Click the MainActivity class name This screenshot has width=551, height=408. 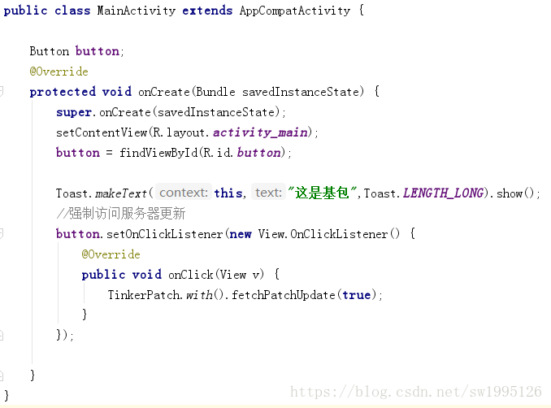click(x=137, y=11)
